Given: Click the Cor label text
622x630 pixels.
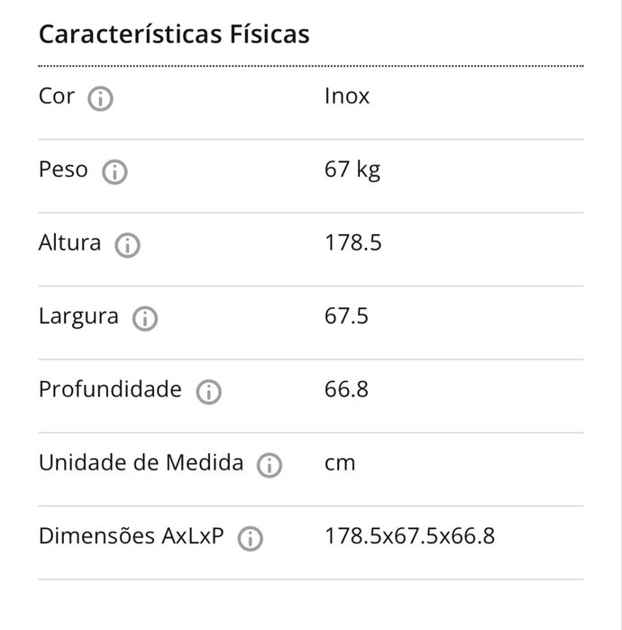Looking at the screenshot, I should pos(57,96).
